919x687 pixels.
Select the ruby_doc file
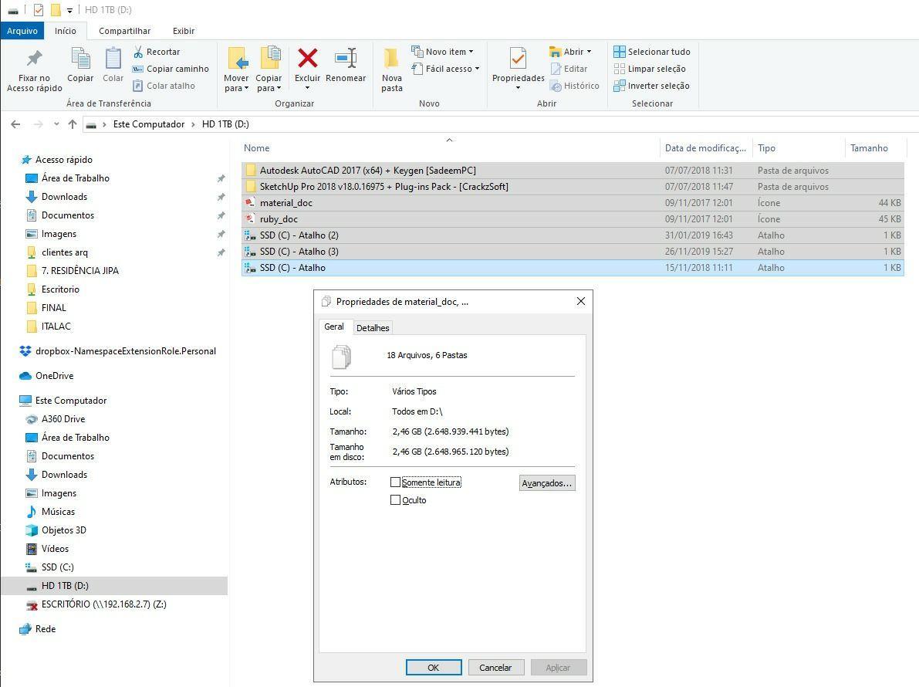click(x=573, y=218)
